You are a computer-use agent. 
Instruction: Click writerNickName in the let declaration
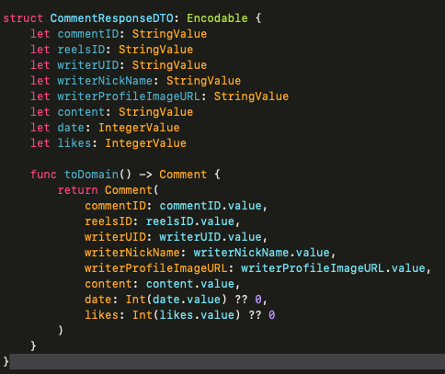105,81
